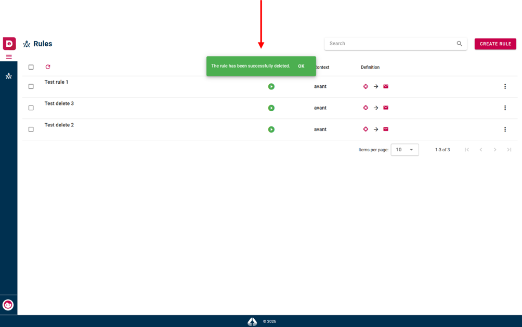Tick the select-all checkbox in the table header
The width and height of the screenshot is (522, 327).
31,67
